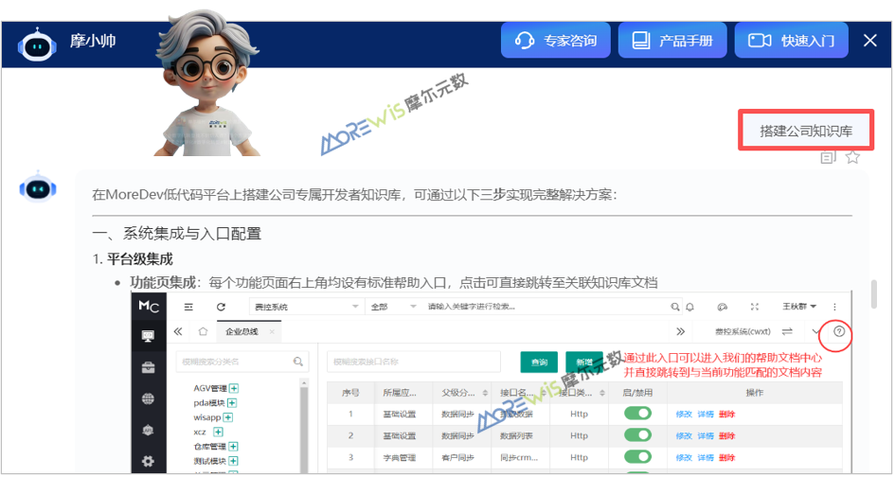Click the green 新增 button
895x477 pixels.
[x=583, y=362]
